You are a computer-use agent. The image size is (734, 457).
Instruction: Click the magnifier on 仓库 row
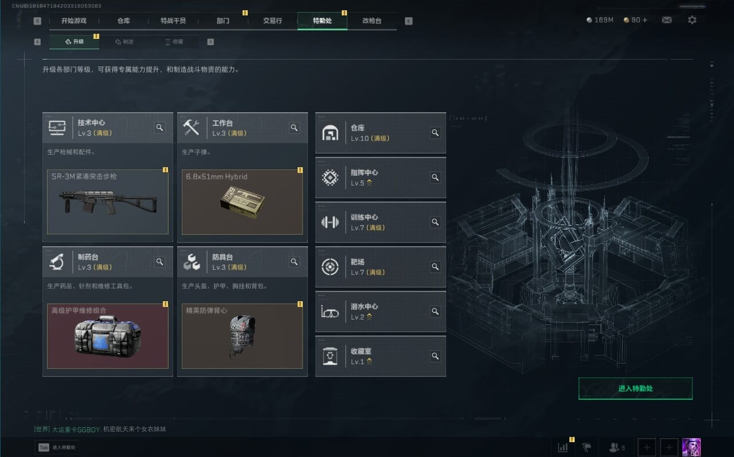tap(435, 133)
